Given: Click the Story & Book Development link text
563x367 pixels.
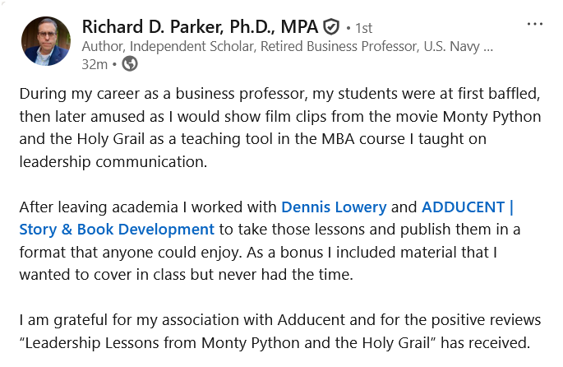Looking at the screenshot, I should 117,230.
